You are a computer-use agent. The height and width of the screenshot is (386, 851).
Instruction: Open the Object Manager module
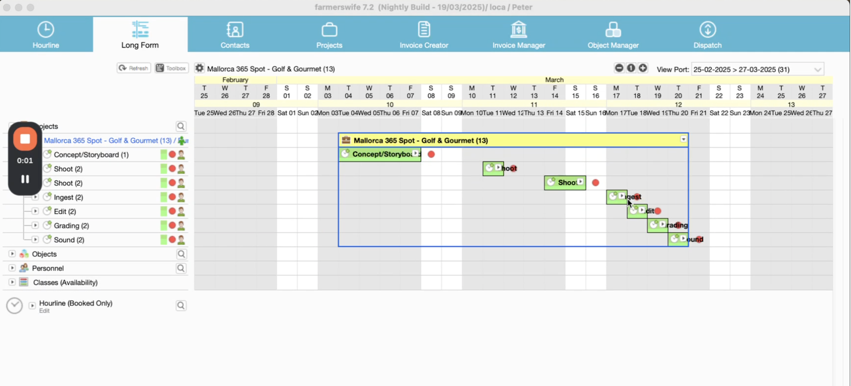613,35
